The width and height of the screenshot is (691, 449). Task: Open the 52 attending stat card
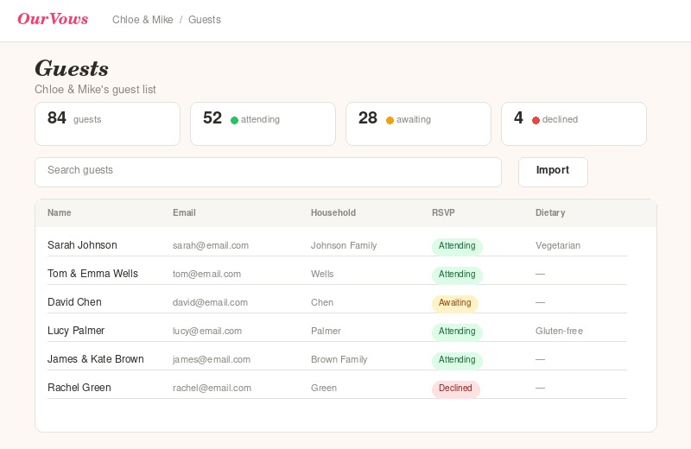[263, 123]
